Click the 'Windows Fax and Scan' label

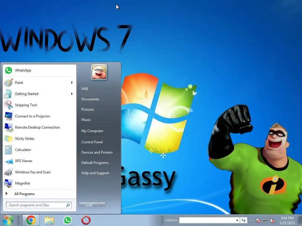[x=33, y=172]
